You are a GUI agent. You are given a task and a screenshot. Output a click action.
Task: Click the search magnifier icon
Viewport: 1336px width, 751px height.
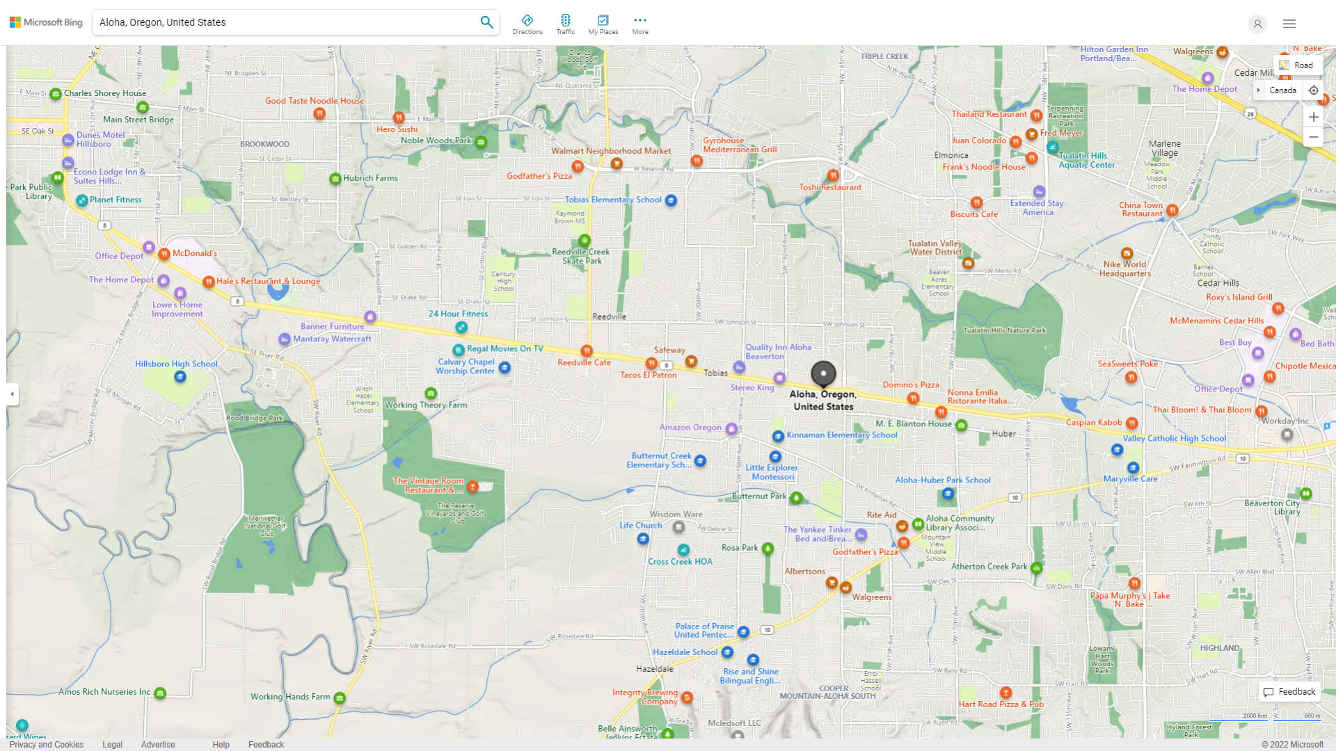click(x=486, y=22)
